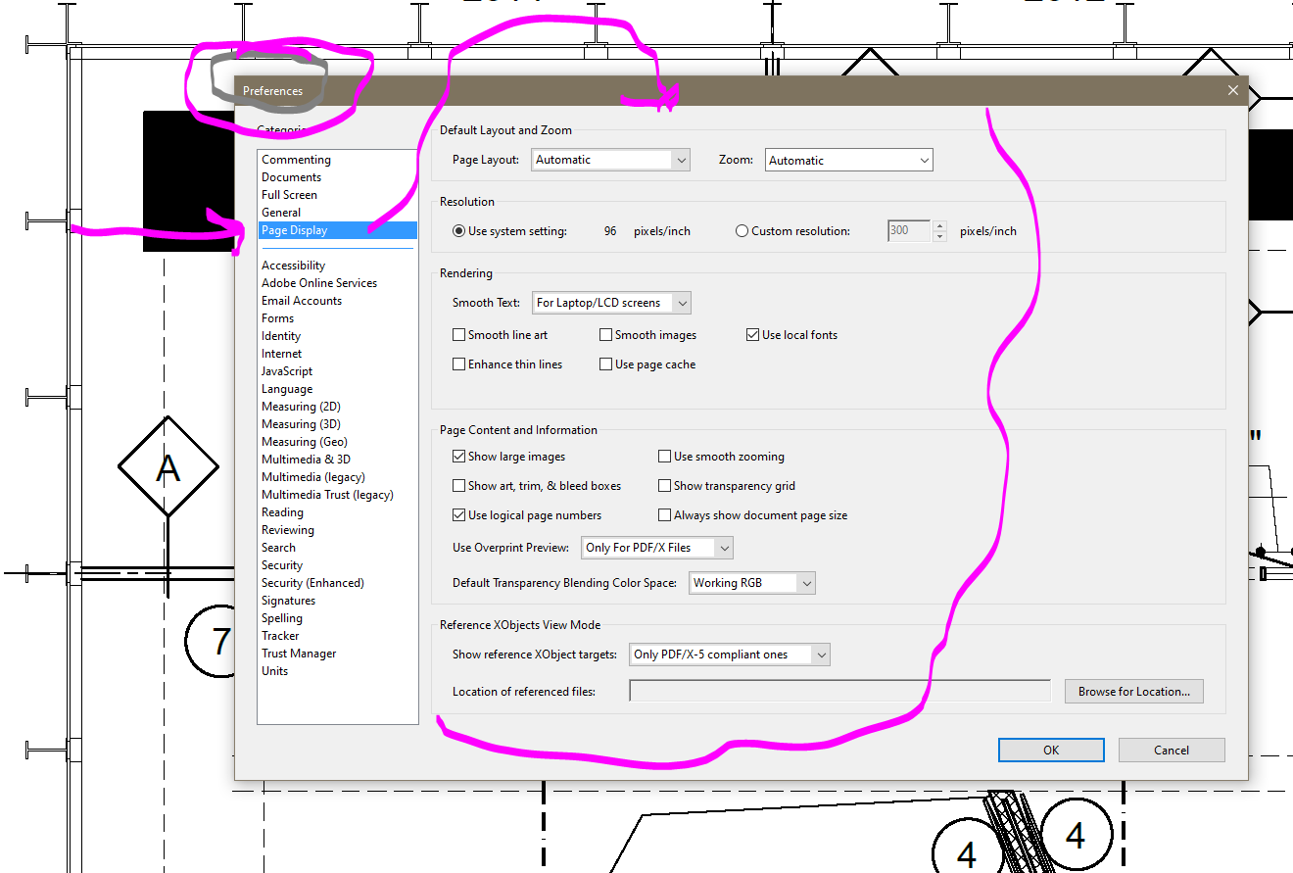Select the Units category
The height and width of the screenshot is (873, 1293).
[x=274, y=670]
